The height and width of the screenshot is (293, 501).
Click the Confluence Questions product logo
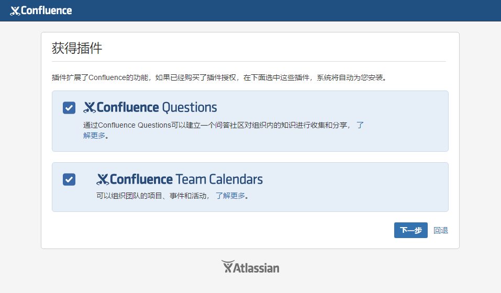tap(150, 107)
